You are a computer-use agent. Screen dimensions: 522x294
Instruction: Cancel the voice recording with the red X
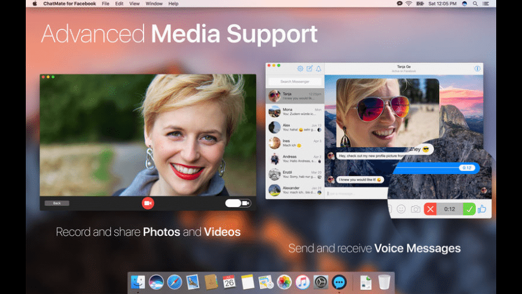click(430, 209)
